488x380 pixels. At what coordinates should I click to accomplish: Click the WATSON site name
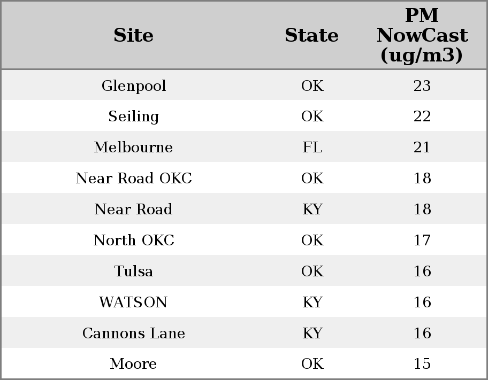[x=134, y=303]
